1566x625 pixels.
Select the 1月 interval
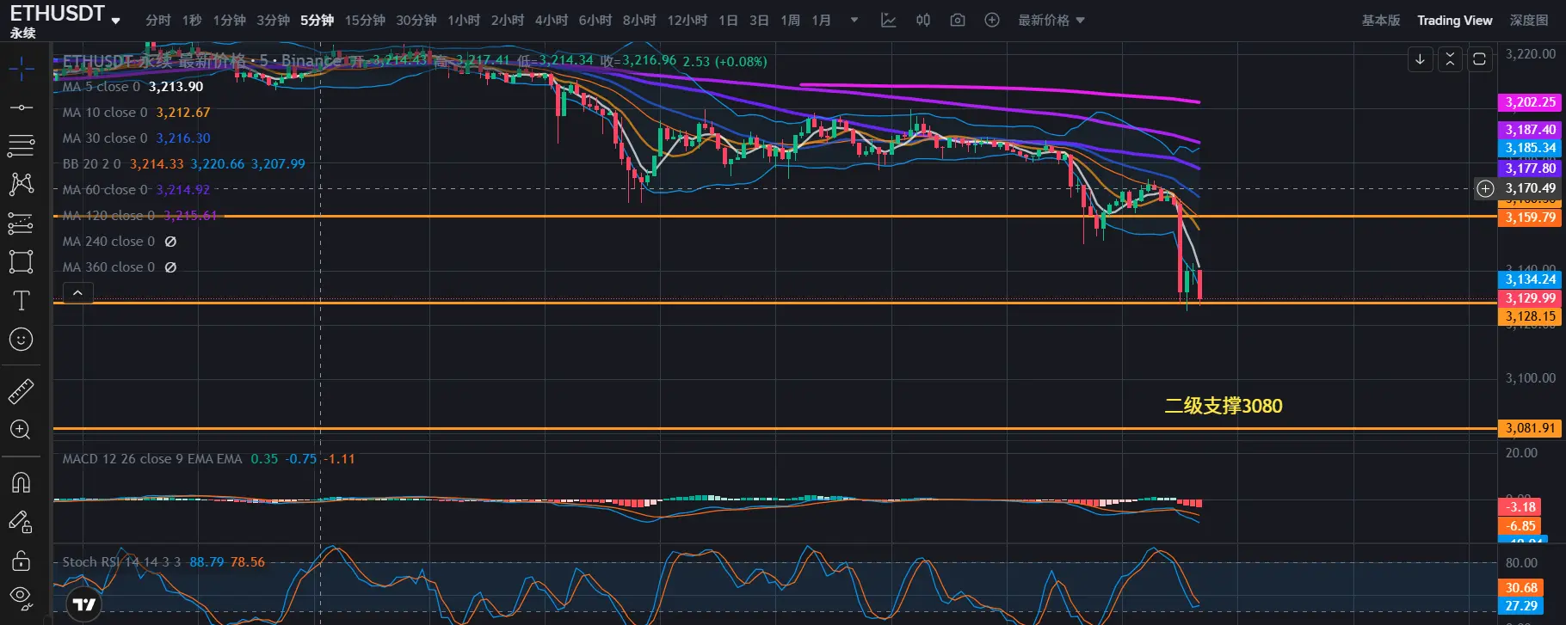pos(822,20)
